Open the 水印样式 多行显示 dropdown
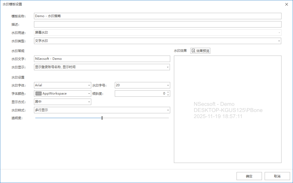The width and height of the screenshot is (293, 183). (168, 110)
